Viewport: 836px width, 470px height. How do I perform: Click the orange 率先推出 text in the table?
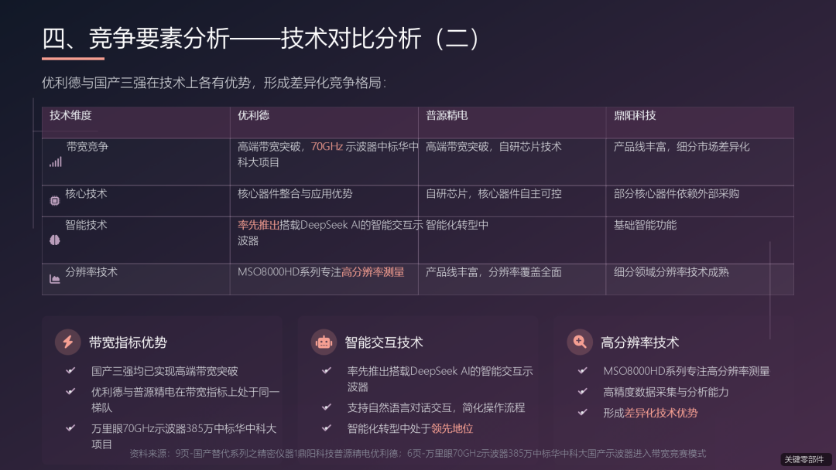click(x=258, y=225)
